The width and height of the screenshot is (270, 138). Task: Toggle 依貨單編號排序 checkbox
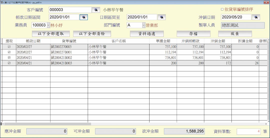(222, 9)
